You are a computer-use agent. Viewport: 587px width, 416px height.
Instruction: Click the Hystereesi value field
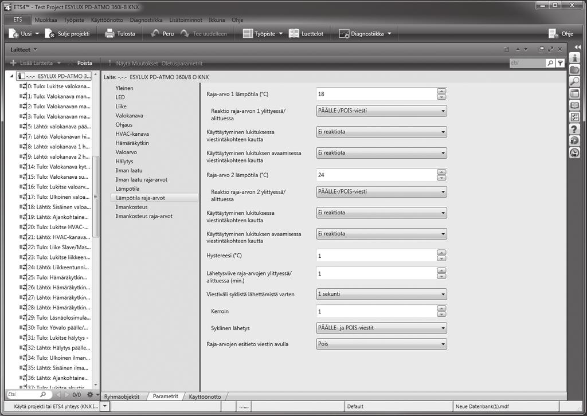(x=376, y=256)
